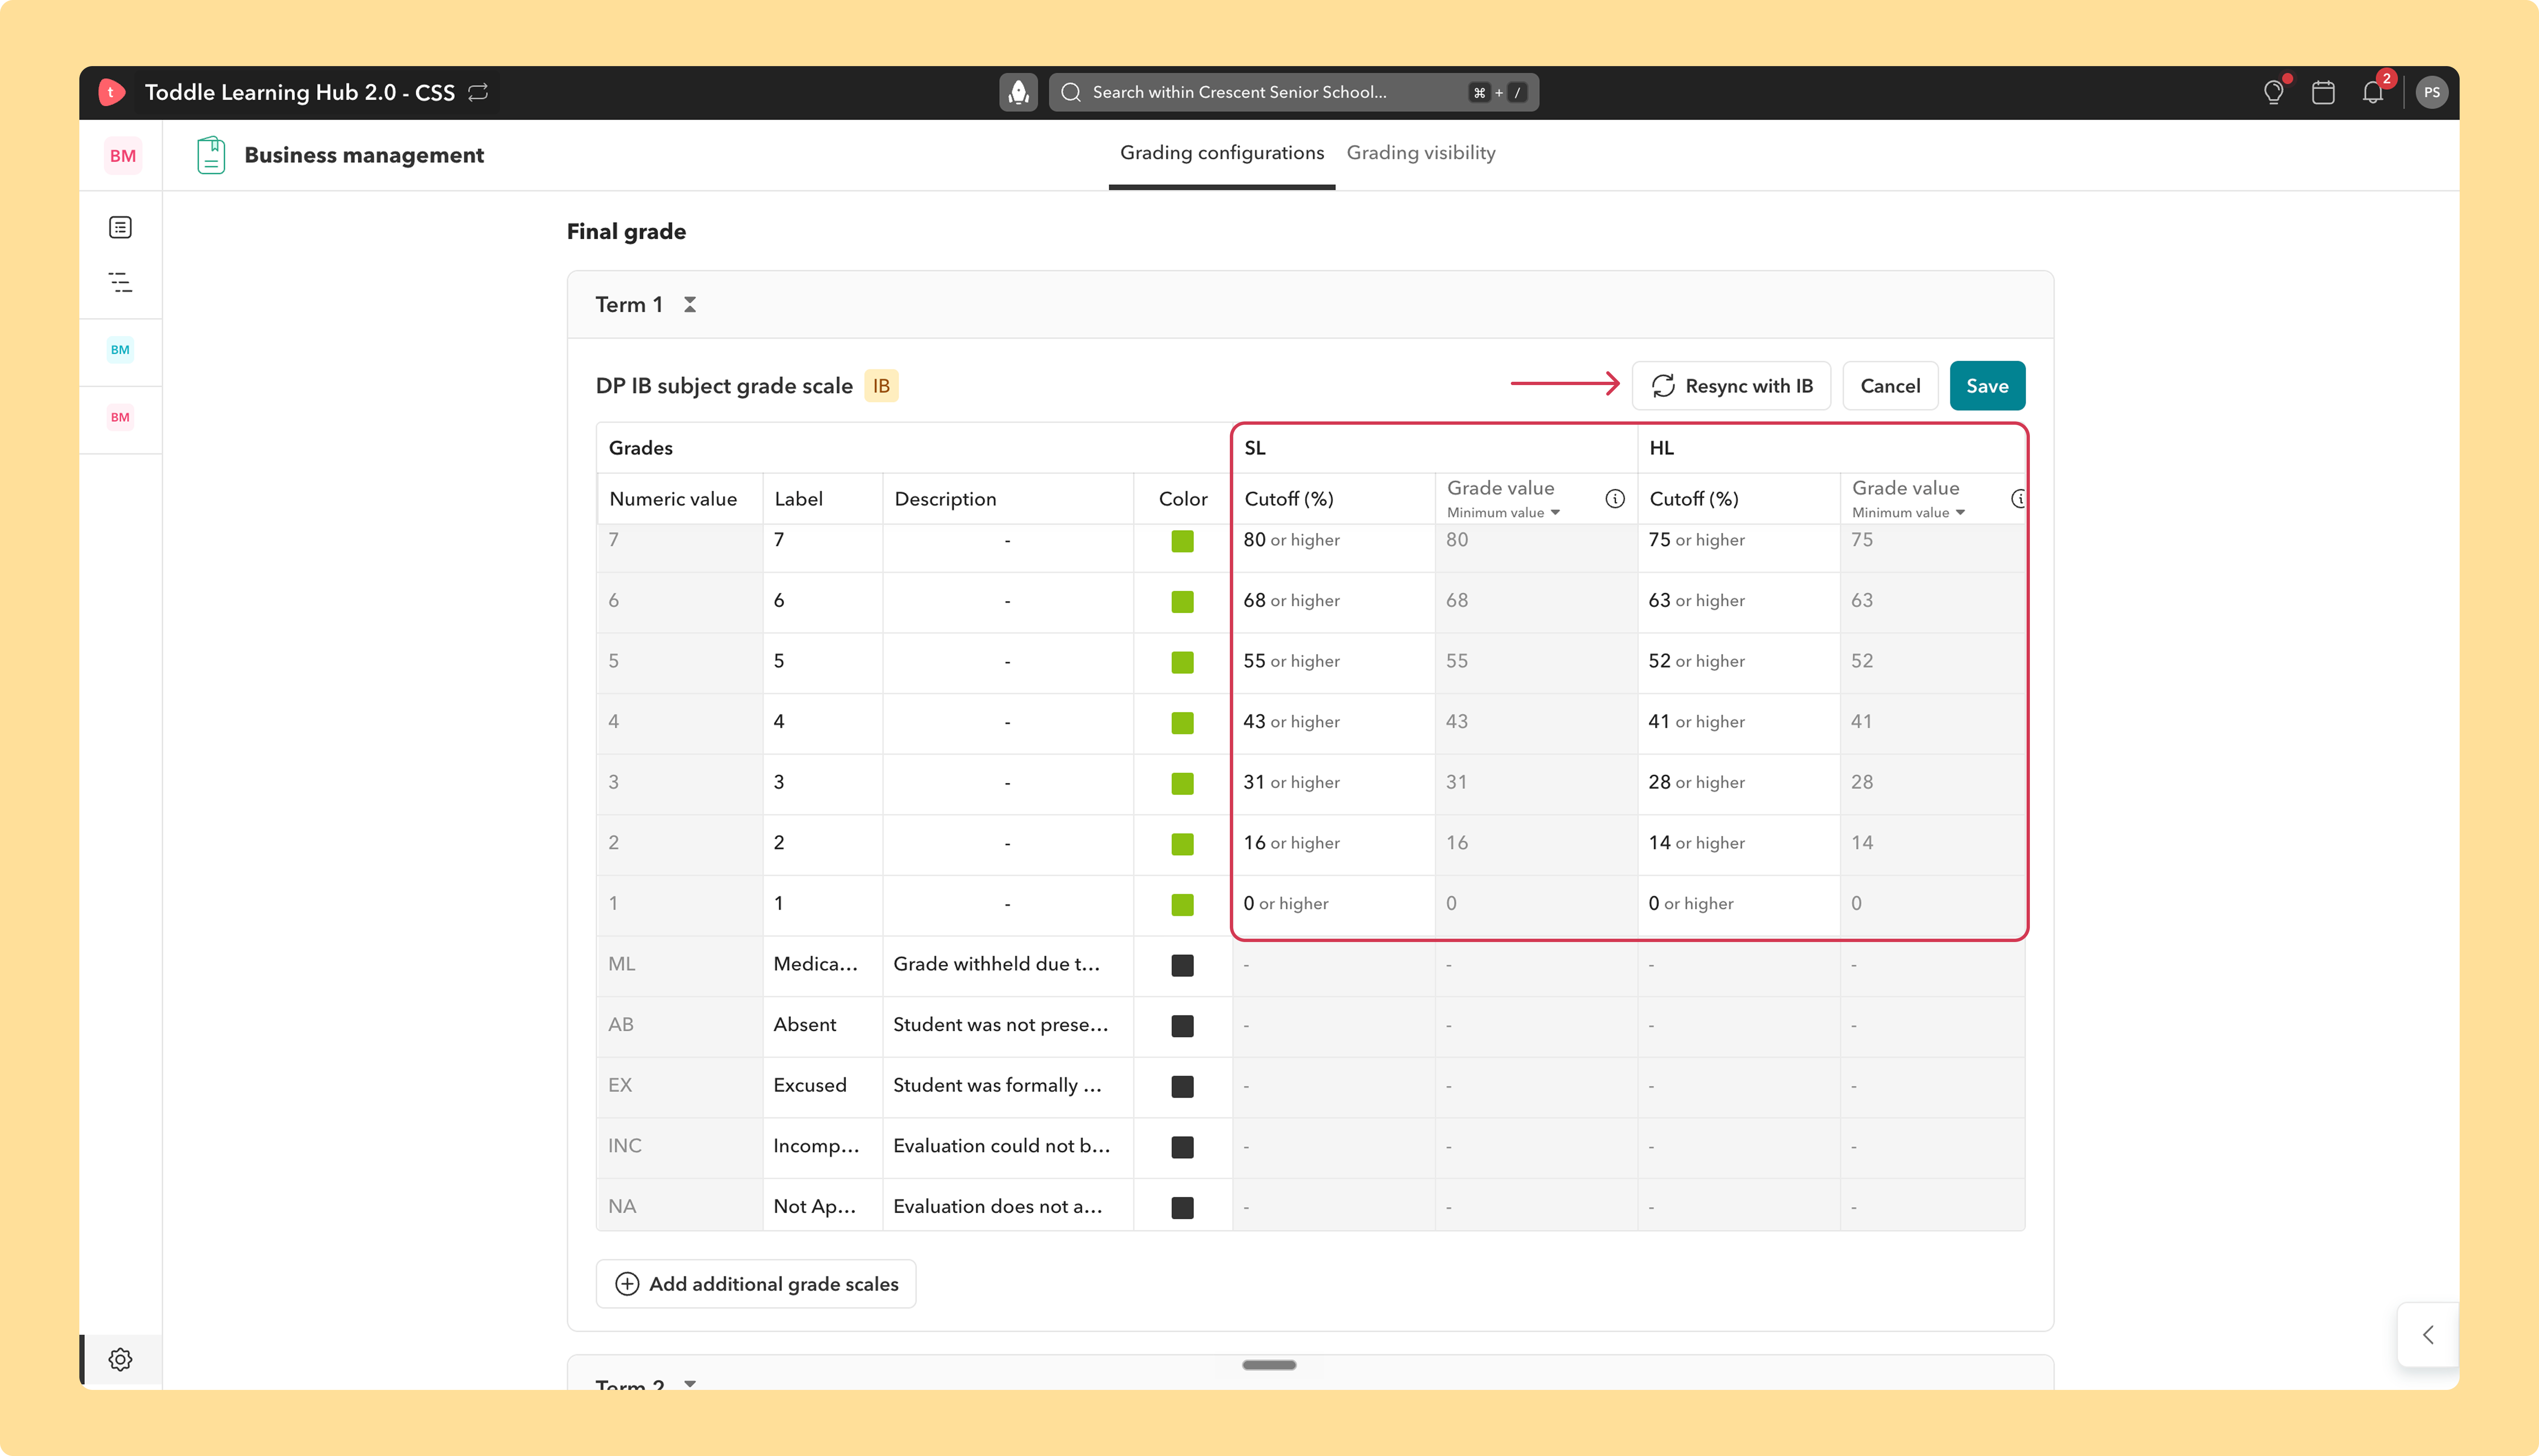Open SL Minimum value dropdown
Image resolution: width=2539 pixels, height=1456 pixels.
tap(1503, 512)
